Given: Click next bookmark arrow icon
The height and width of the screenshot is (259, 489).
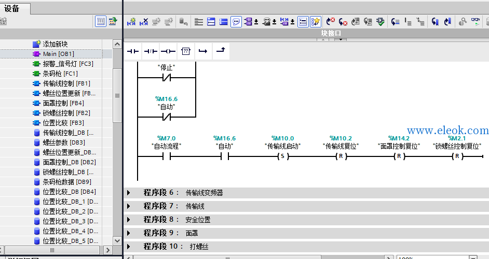Looking at the screenshot, I should [x=448, y=21].
